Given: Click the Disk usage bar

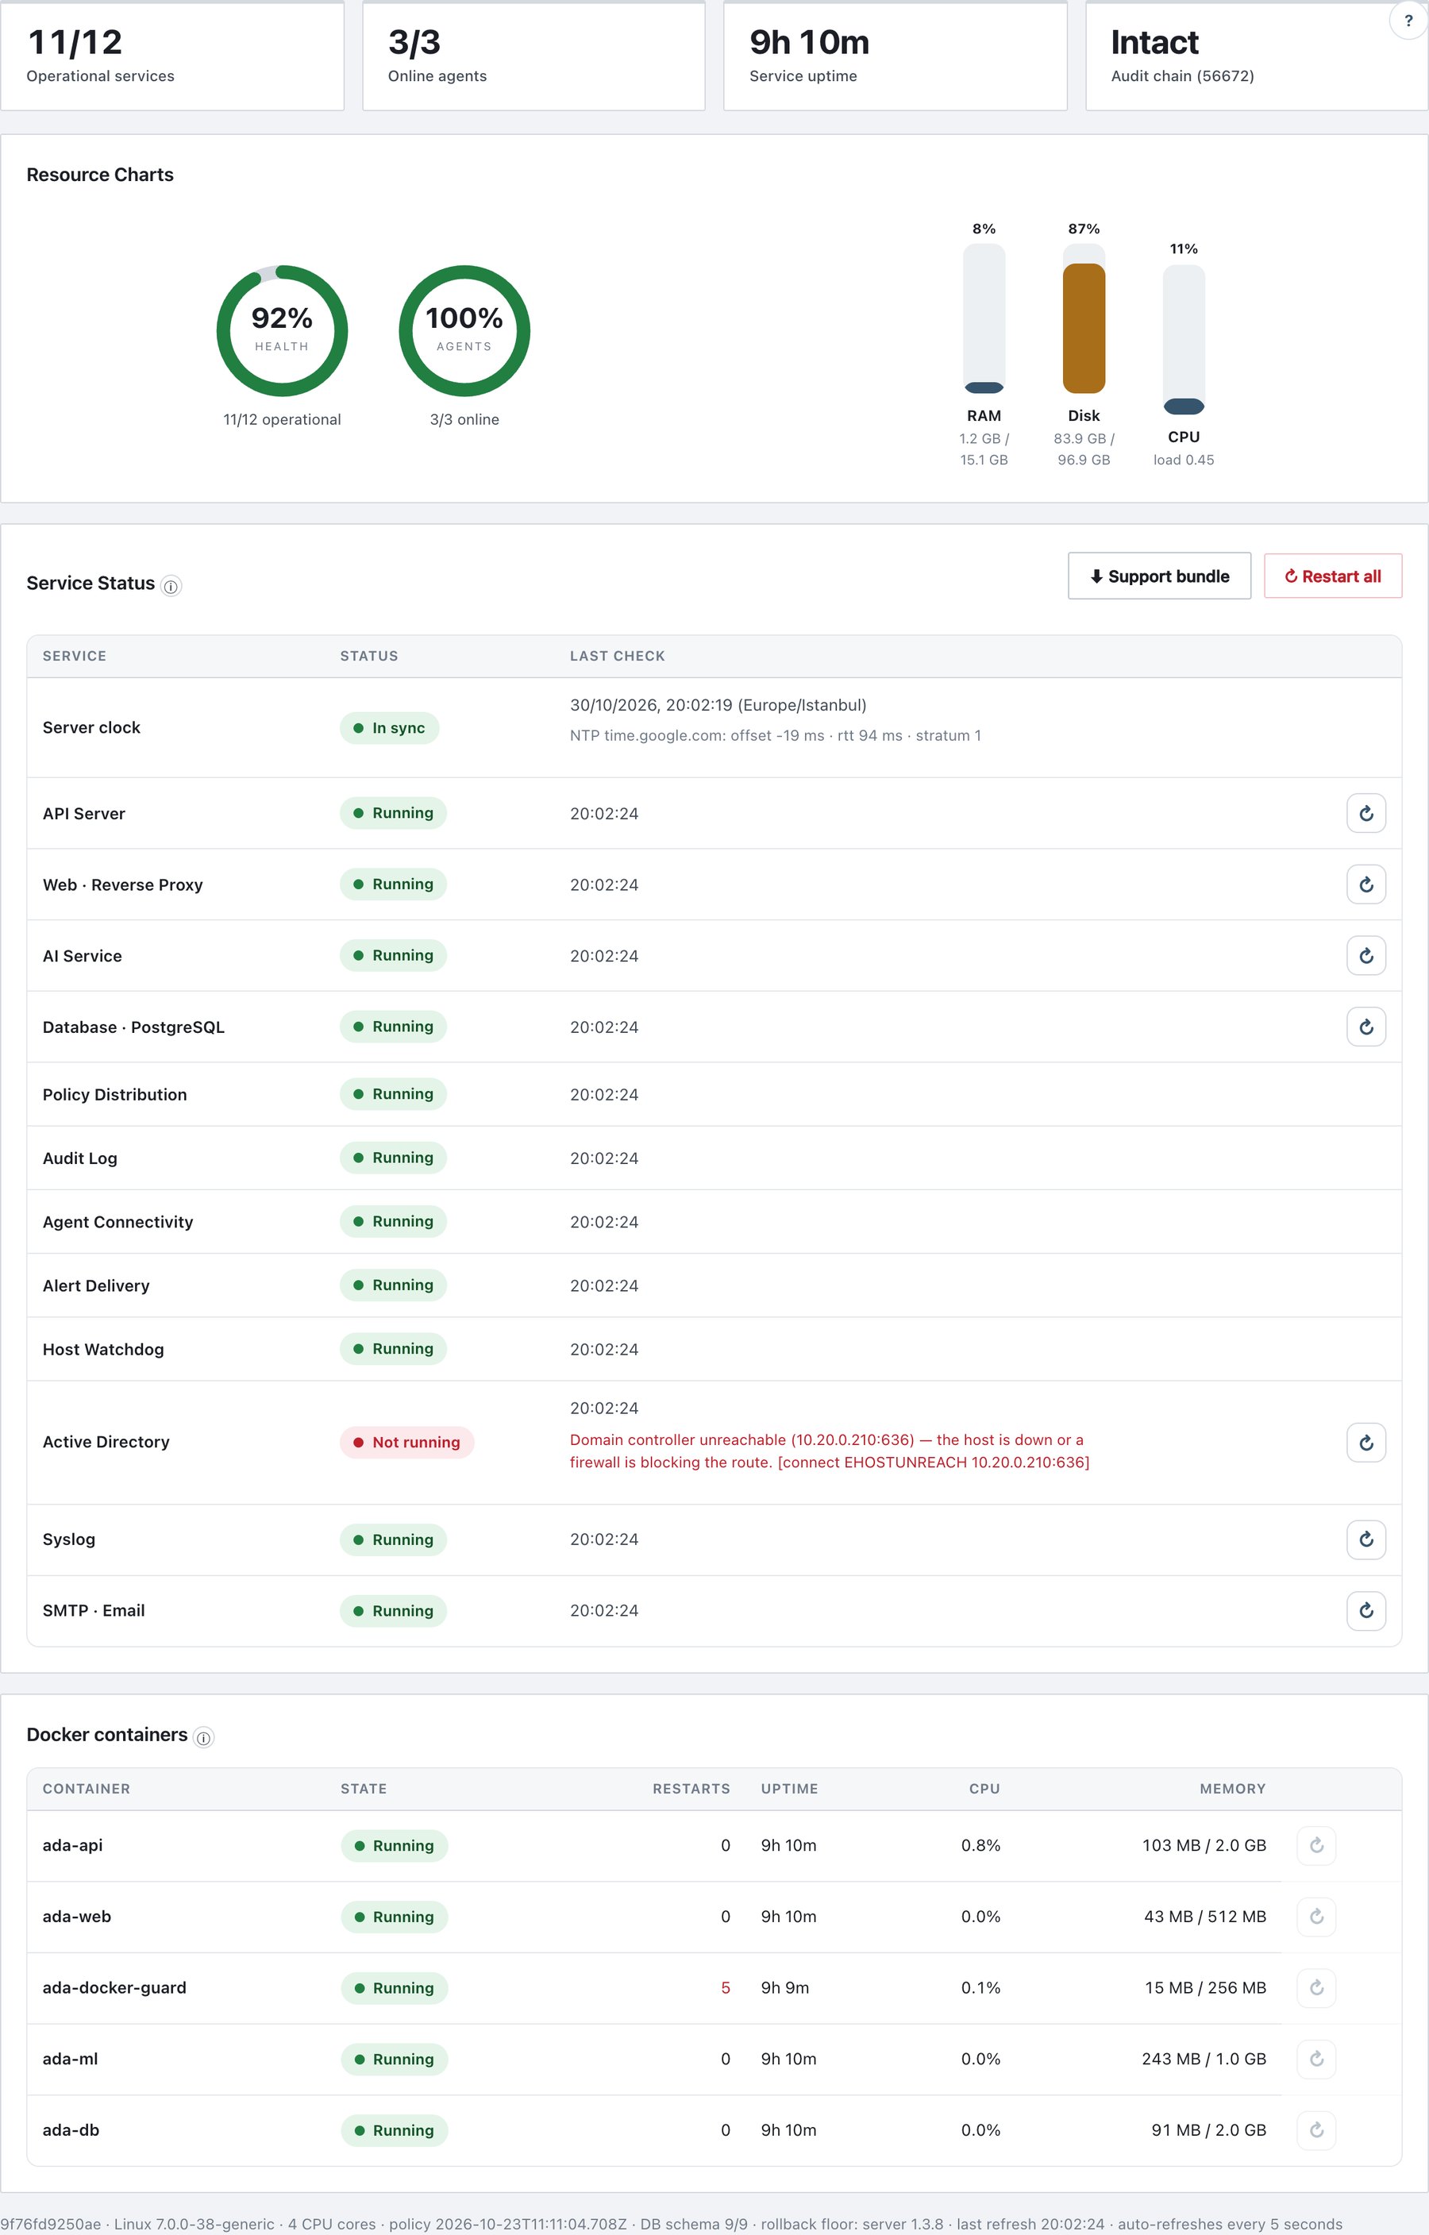Looking at the screenshot, I should 1084,318.
